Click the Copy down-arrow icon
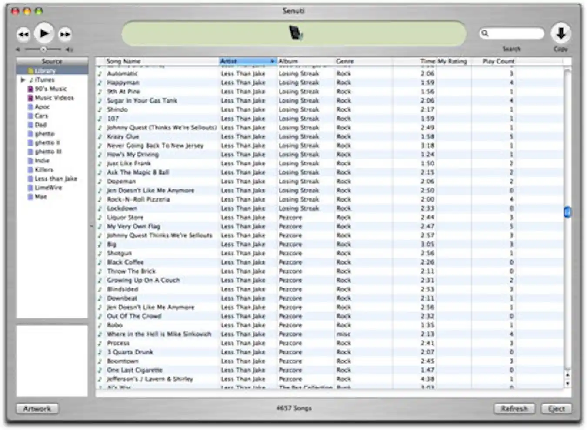 click(x=561, y=34)
